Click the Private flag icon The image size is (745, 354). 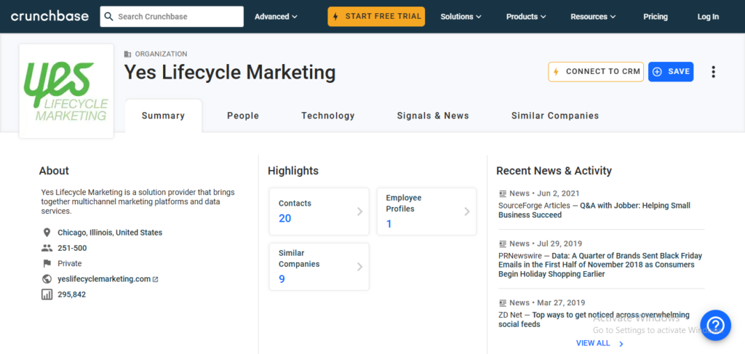pos(47,263)
